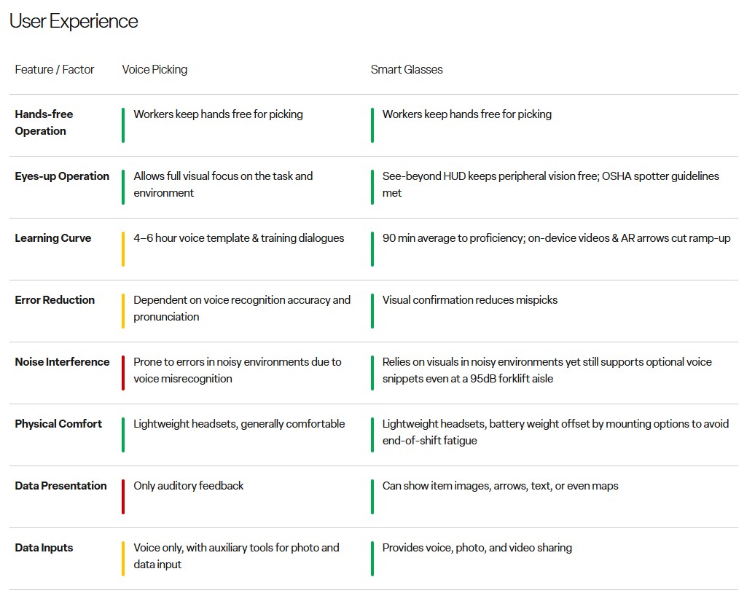The height and width of the screenshot is (601, 755).
Task: Click yellow bar beside 4–6 hour voice template
Action: click(x=123, y=249)
